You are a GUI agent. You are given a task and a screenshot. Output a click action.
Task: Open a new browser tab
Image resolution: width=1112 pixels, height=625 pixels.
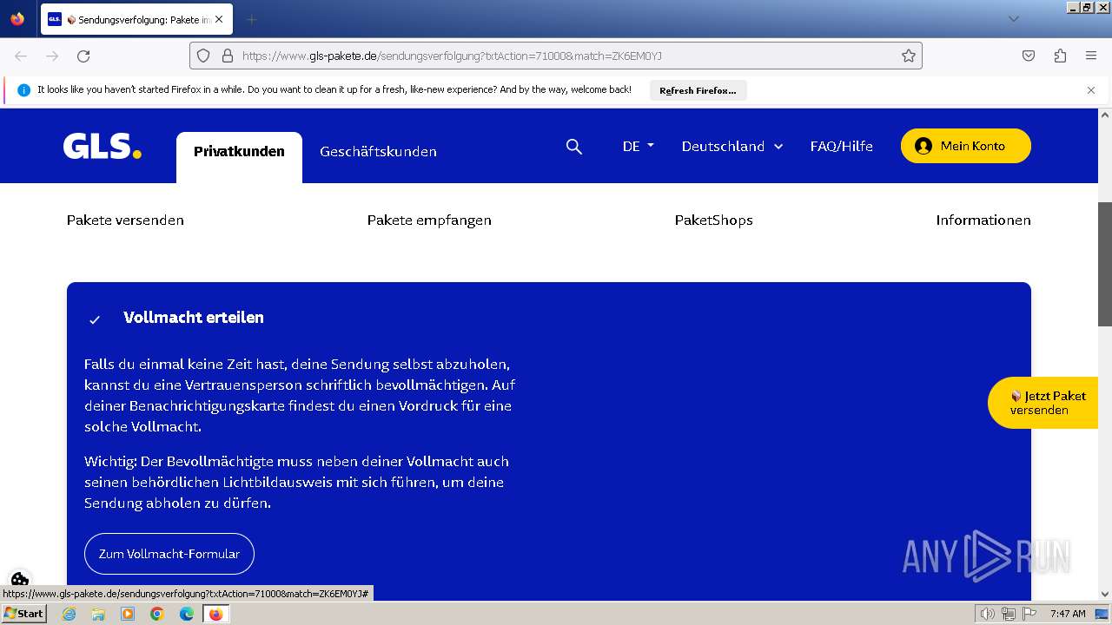click(251, 19)
